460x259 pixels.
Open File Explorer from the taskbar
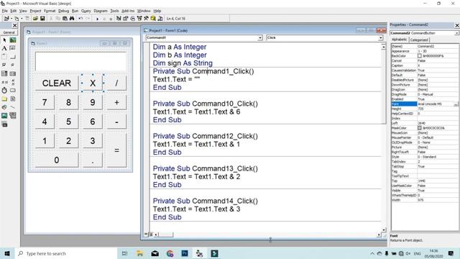pyautogui.click(x=140, y=253)
